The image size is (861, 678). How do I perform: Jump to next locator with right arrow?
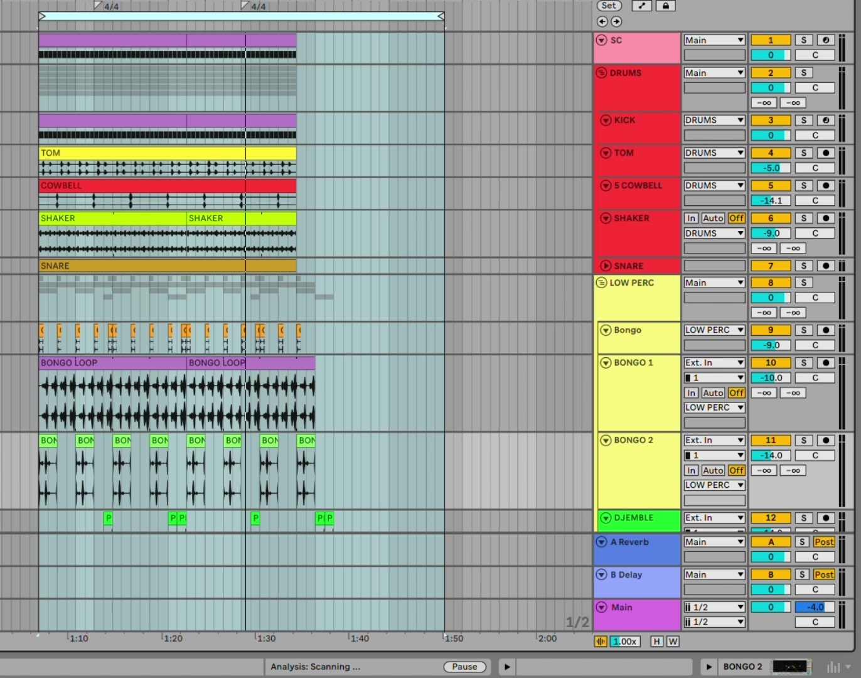coord(617,21)
